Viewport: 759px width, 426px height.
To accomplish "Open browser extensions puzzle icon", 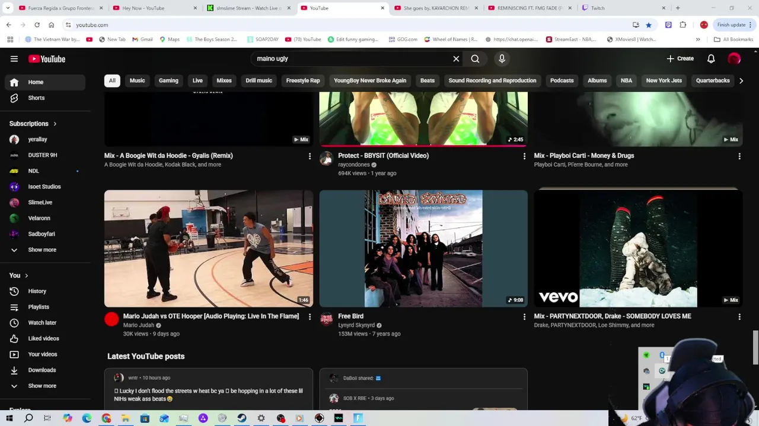I will [x=683, y=25].
